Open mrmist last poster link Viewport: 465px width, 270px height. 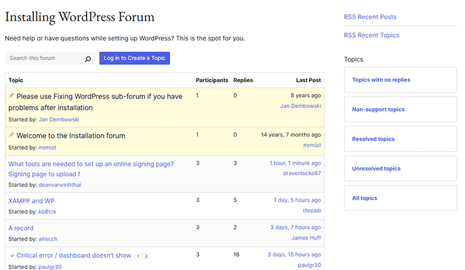coord(312,145)
